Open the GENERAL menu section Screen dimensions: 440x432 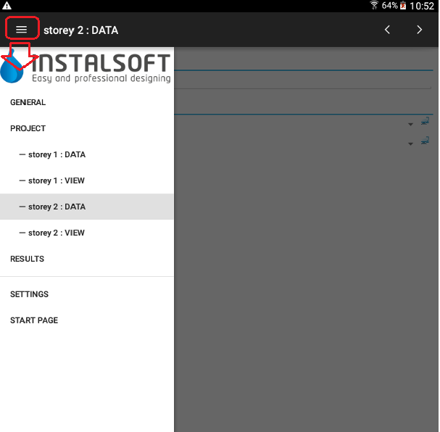click(28, 103)
